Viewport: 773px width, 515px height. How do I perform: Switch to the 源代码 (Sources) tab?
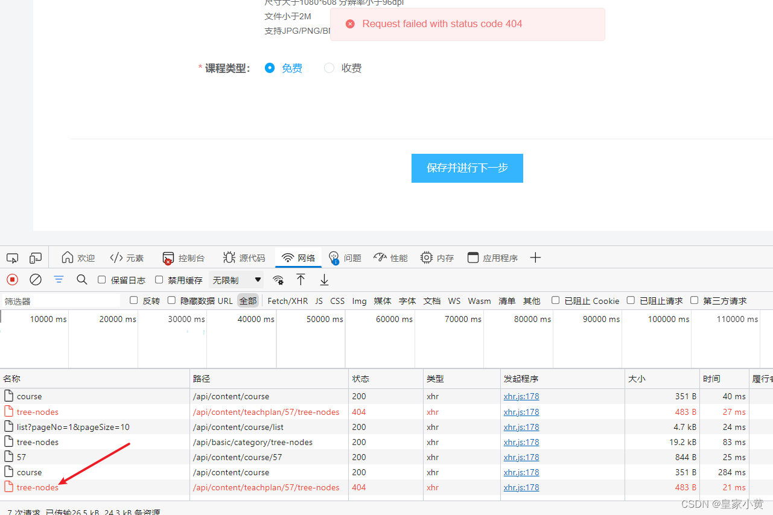[244, 258]
